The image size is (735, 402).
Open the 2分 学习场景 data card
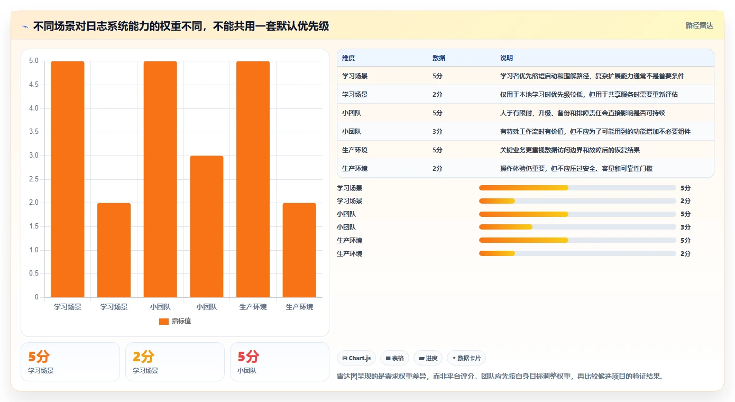point(174,362)
